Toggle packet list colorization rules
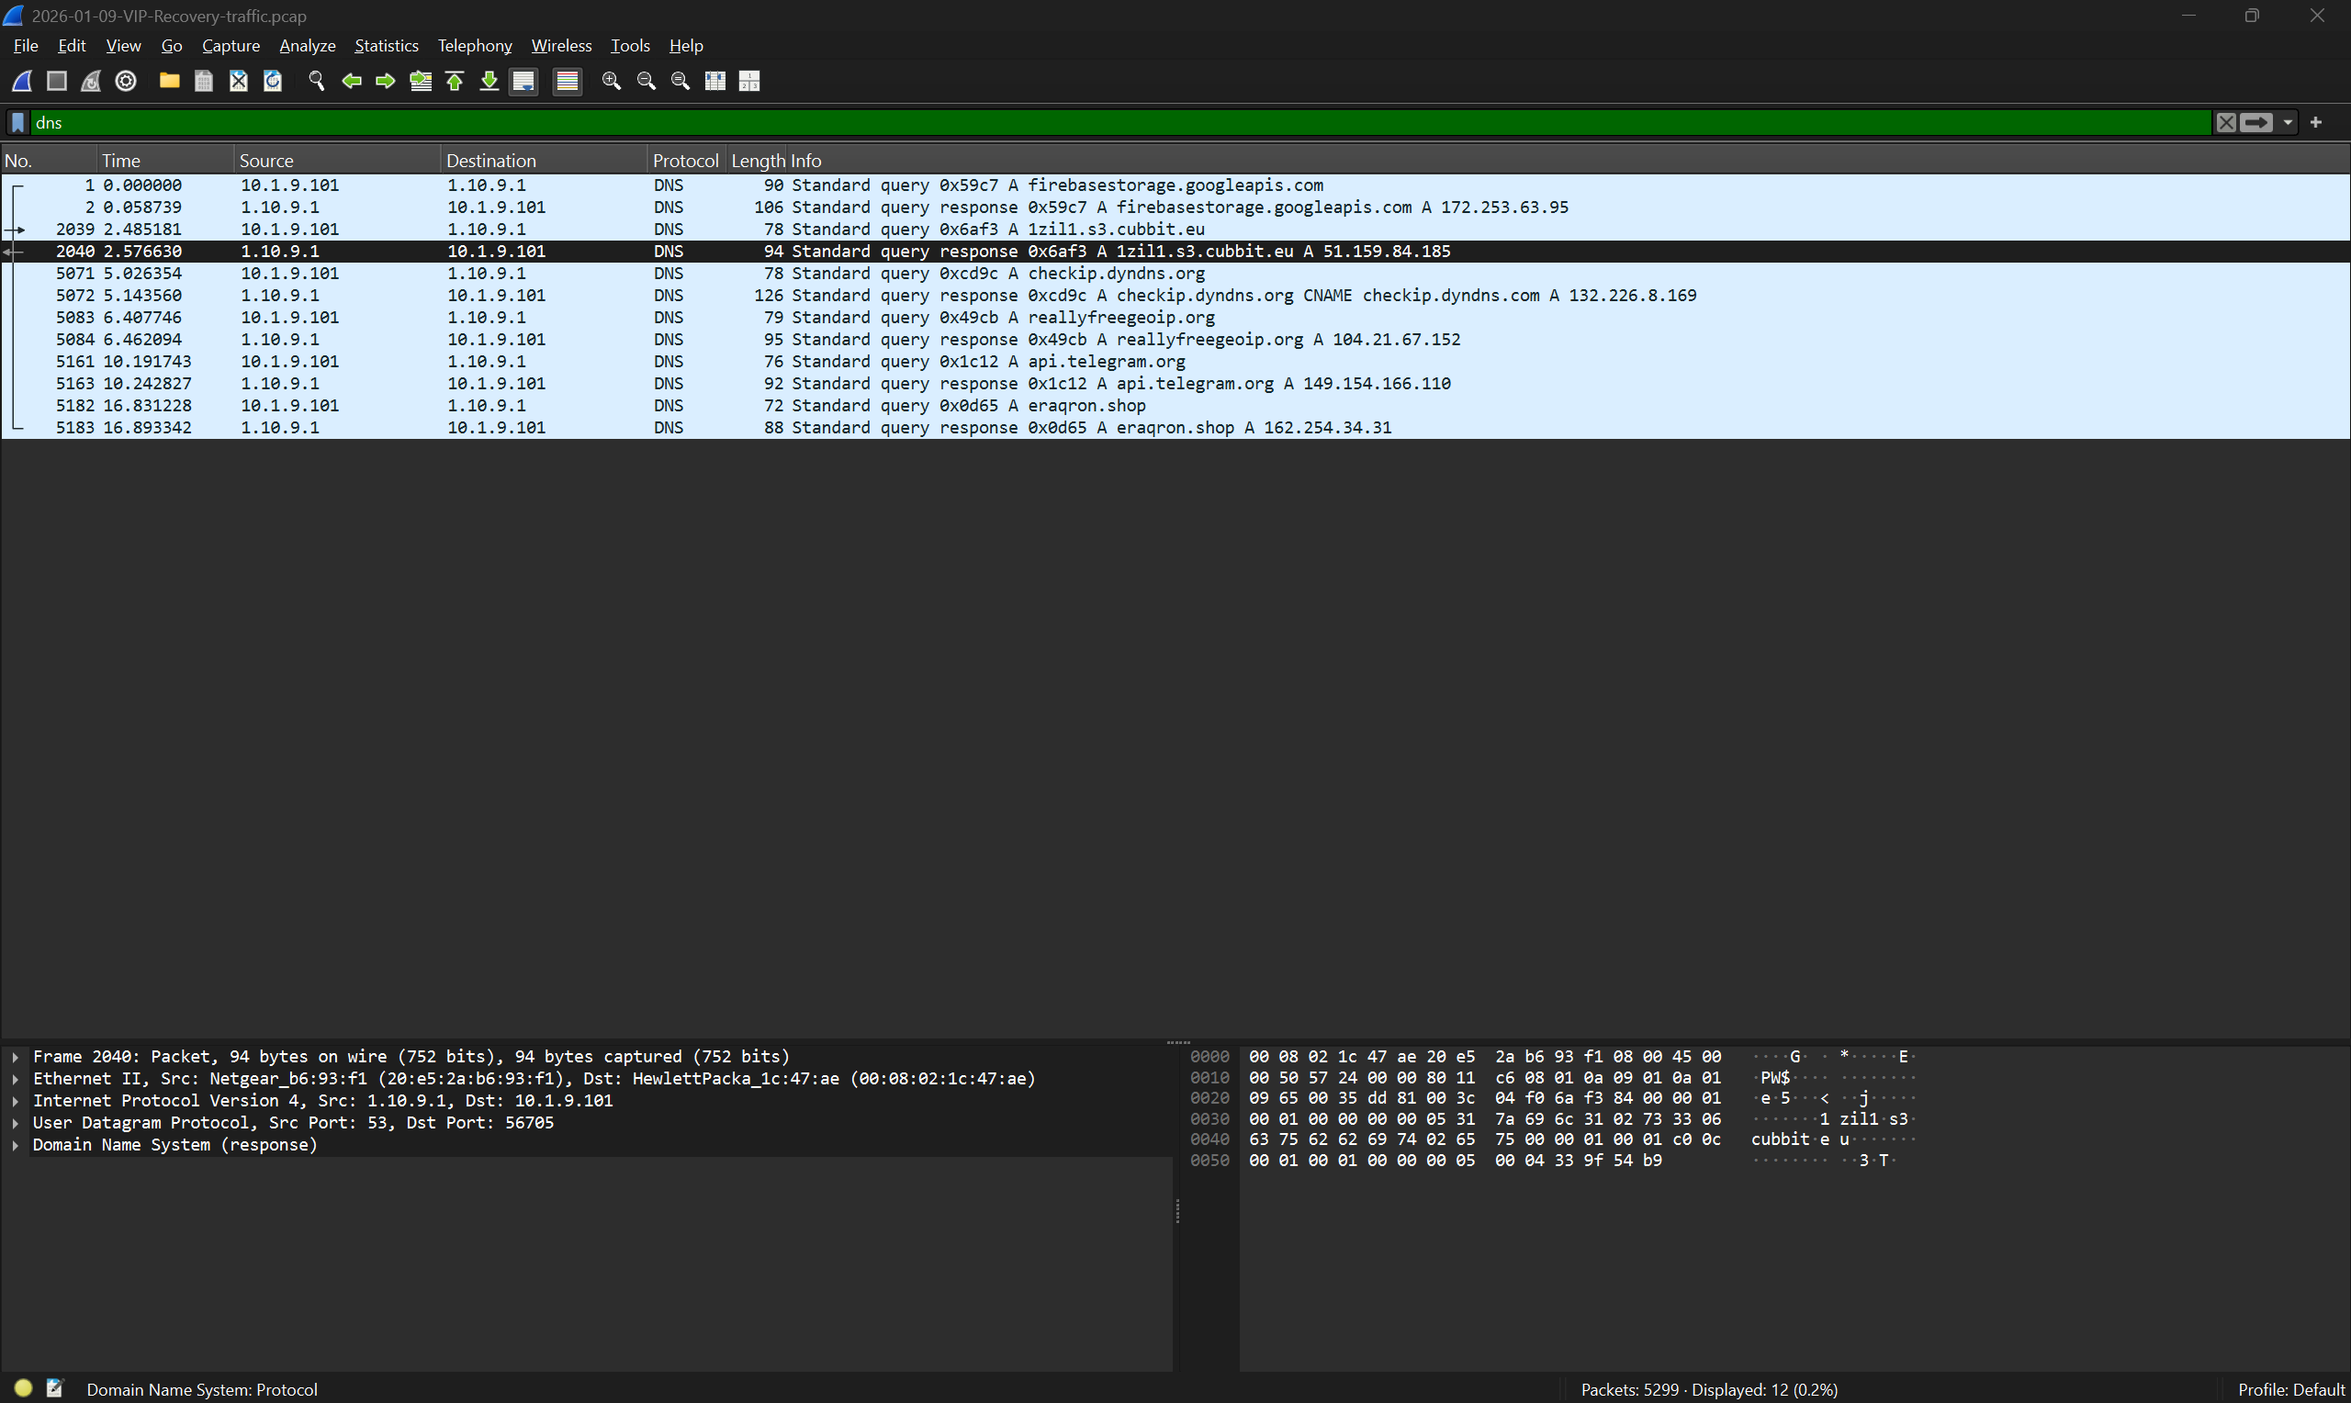Viewport: 2351px width, 1403px height. [x=568, y=82]
